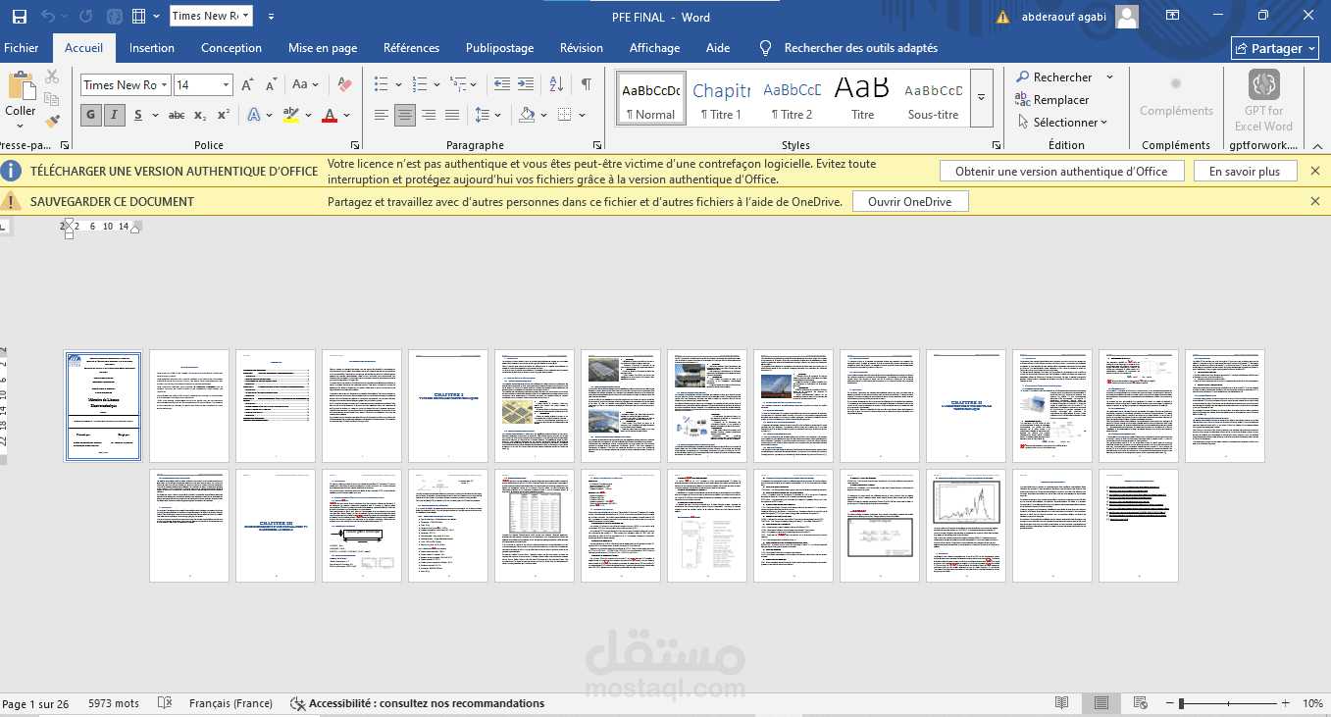This screenshot has width=1331, height=717.
Task: Click the En savoir plus button
Action: coord(1245,171)
